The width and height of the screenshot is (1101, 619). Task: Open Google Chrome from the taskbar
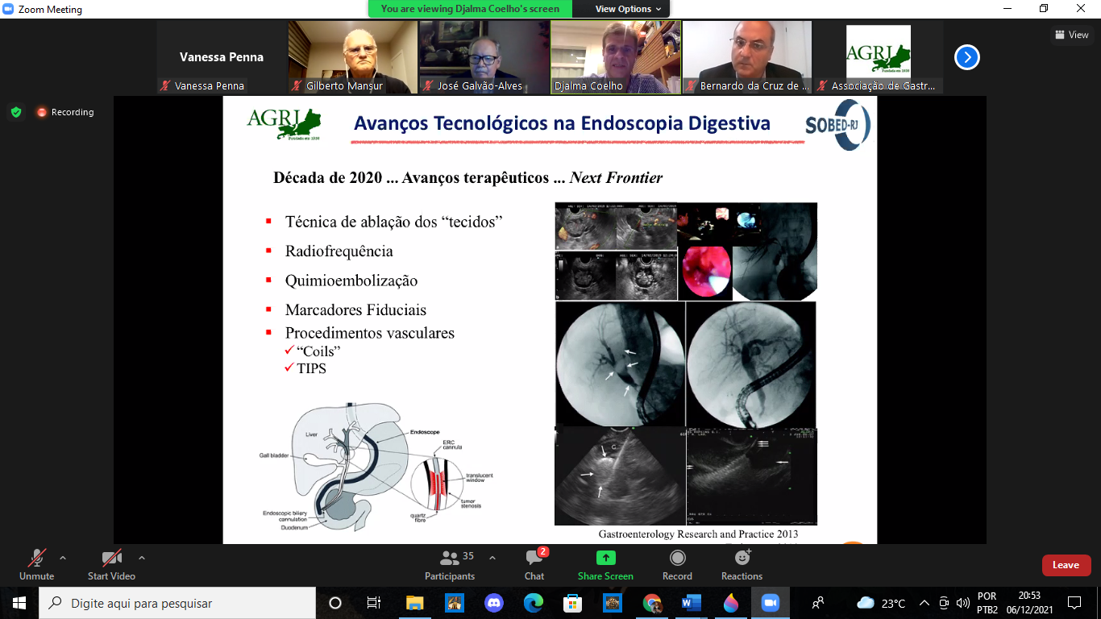[652, 603]
